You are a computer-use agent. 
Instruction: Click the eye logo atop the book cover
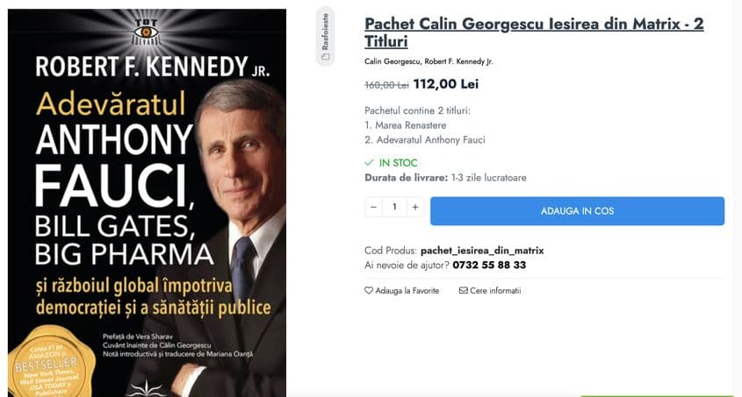pyautogui.click(x=146, y=32)
